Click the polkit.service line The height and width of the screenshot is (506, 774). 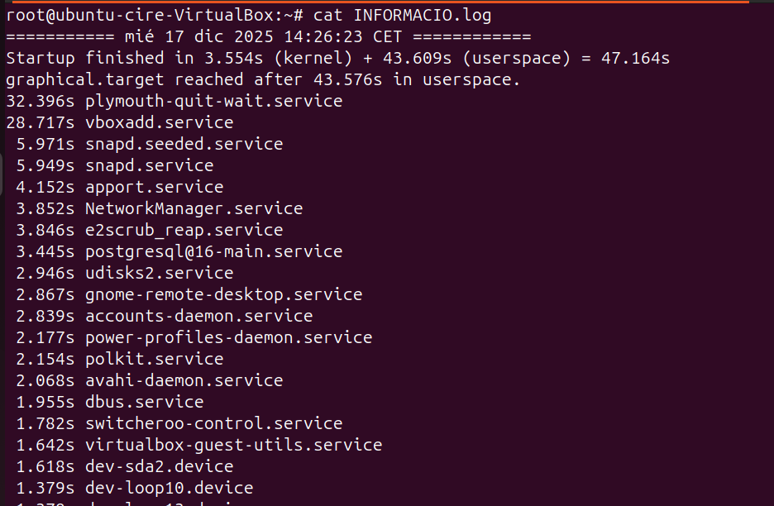tap(154, 359)
